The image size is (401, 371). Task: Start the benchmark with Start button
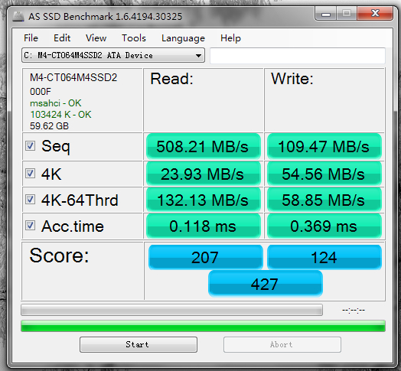(139, 344)
